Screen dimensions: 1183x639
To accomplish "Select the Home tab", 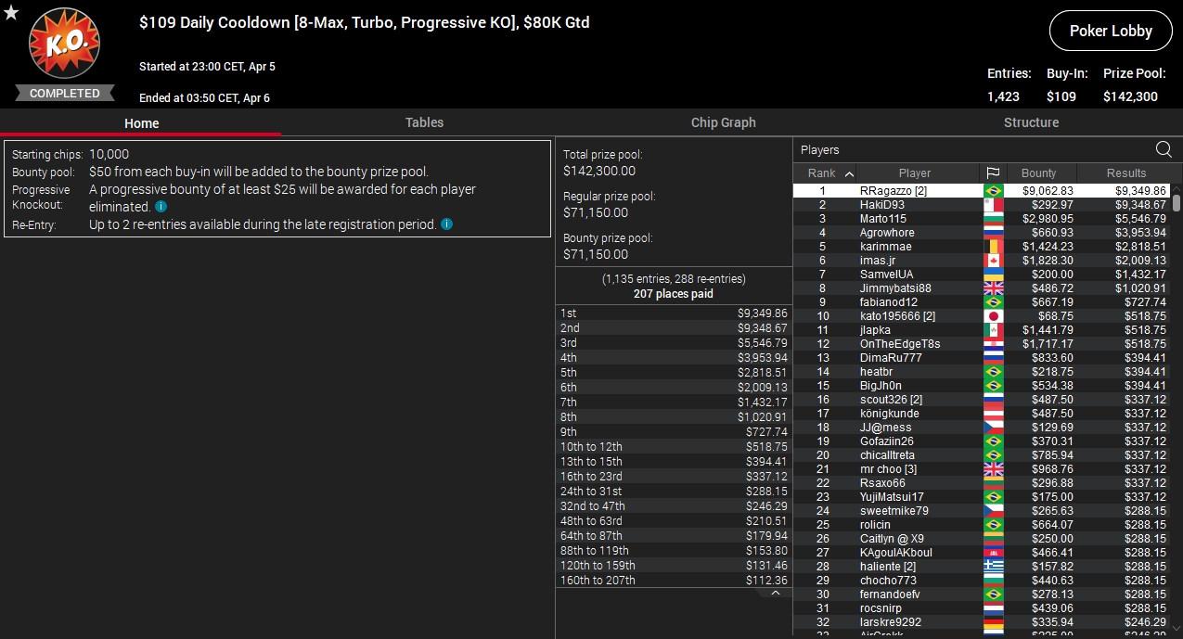I will pyautogui.click(x=141, y=123).
